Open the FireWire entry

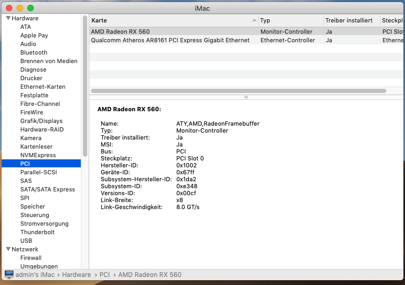[x=32, y=112]
